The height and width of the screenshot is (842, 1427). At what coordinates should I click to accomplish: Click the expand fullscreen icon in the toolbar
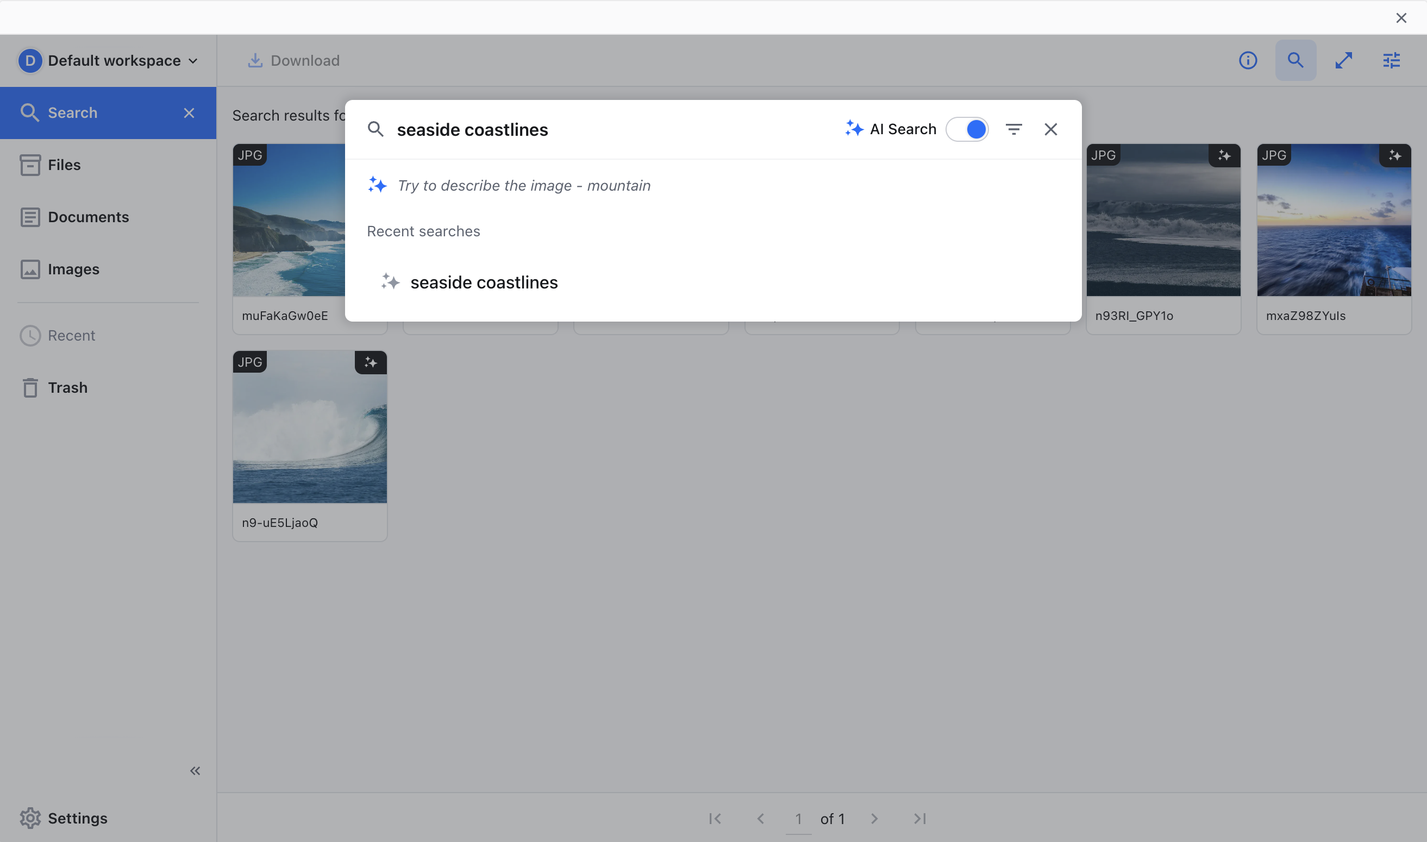click(1344, 60)
